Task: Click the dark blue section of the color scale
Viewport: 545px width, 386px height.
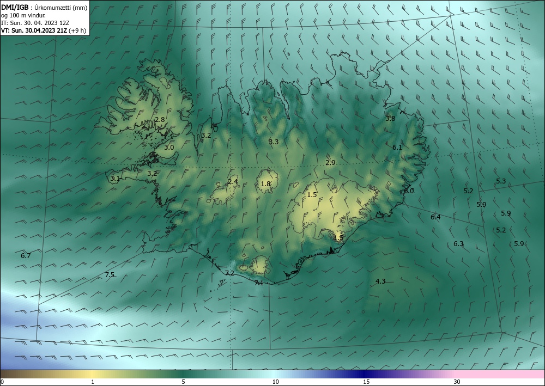Action: [x=363, y=374]
